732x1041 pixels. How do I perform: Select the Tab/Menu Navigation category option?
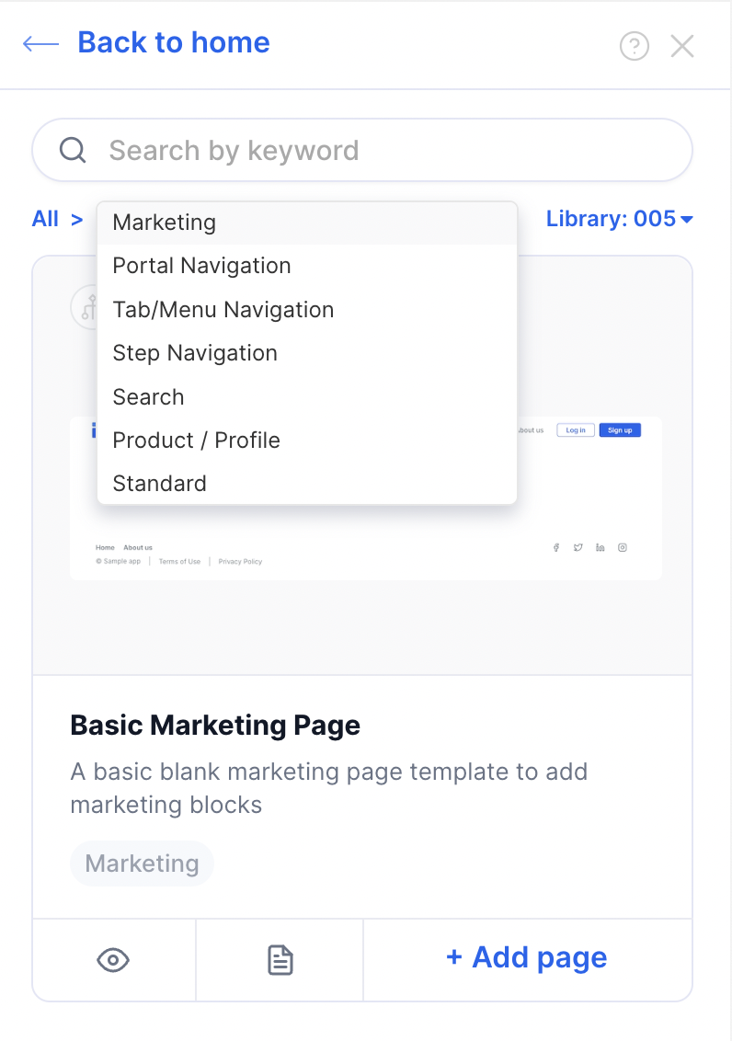(x=223, y=310)
